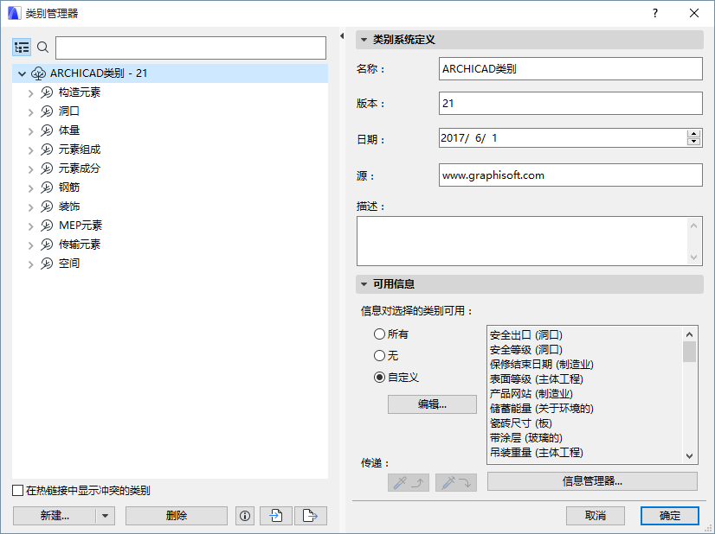Enable the 所有 radio button
Screen dimensions: 715x534
tap(379, 334)
